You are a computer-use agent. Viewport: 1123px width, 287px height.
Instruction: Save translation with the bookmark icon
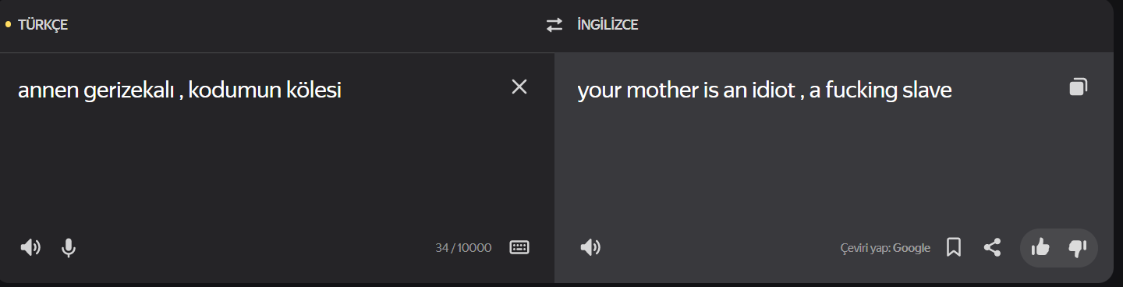click(953, 248)
